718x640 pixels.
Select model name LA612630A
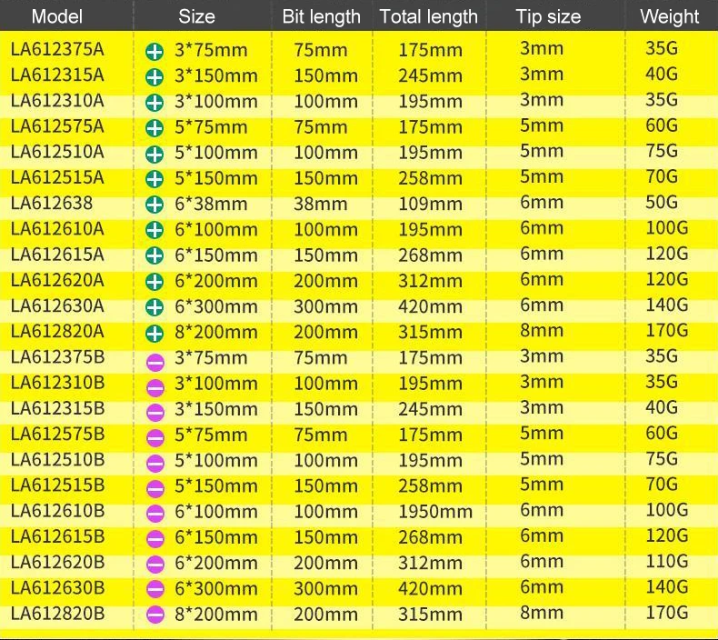click(x=57, y=305)
